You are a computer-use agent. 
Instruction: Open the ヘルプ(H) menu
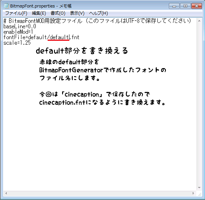pyautogui.click(x=98, y=13)
